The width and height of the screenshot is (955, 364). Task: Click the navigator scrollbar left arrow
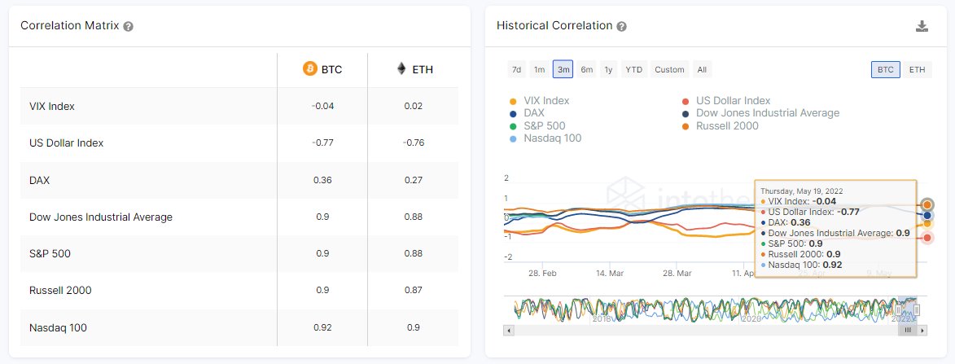pos(509,330)
